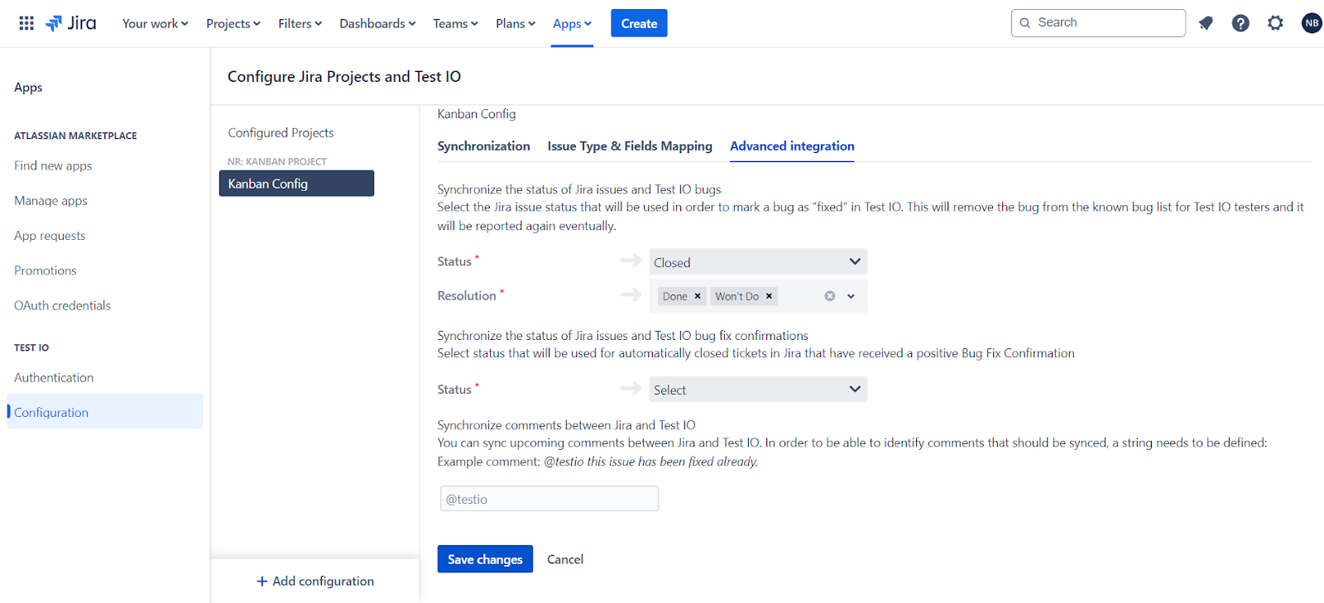Clear all selected resolutions

830,296
